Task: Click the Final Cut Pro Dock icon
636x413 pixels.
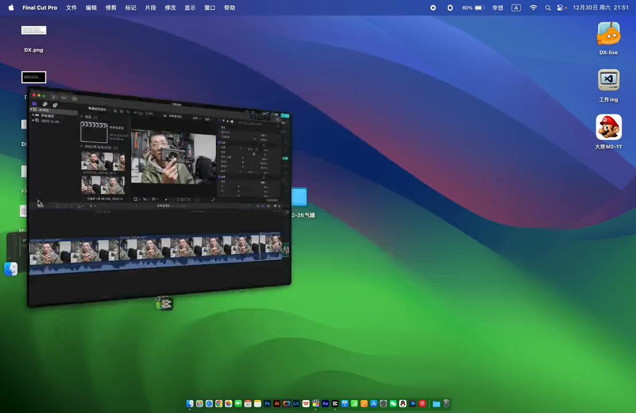Action: point(316,404)
